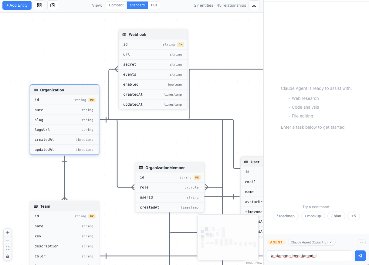Zoom out using the minus control

pyautogui.click(x=8, y=240)
